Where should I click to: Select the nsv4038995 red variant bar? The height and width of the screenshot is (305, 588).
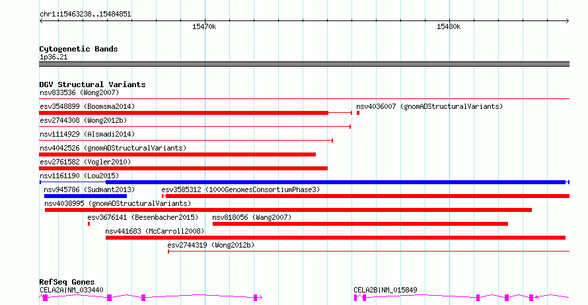coord(288,210)
